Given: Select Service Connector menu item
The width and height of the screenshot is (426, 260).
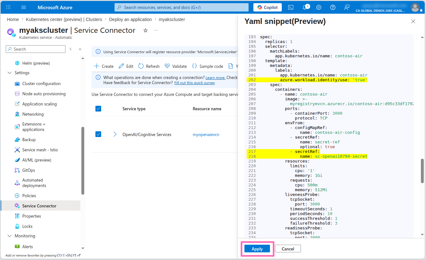Looking at the screenshot, I should coord(40,206).
